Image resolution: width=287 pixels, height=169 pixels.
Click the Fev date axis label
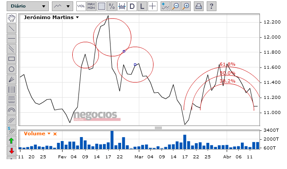pyautogui.click(x=62, y=157)
